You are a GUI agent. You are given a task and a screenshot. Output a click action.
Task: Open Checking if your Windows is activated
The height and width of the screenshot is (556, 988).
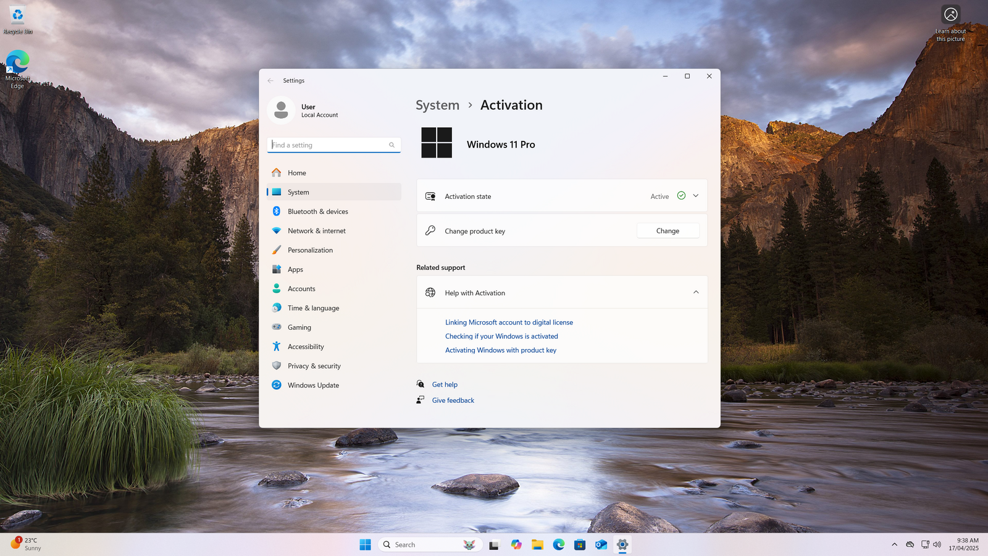click(x=501, y=336)
